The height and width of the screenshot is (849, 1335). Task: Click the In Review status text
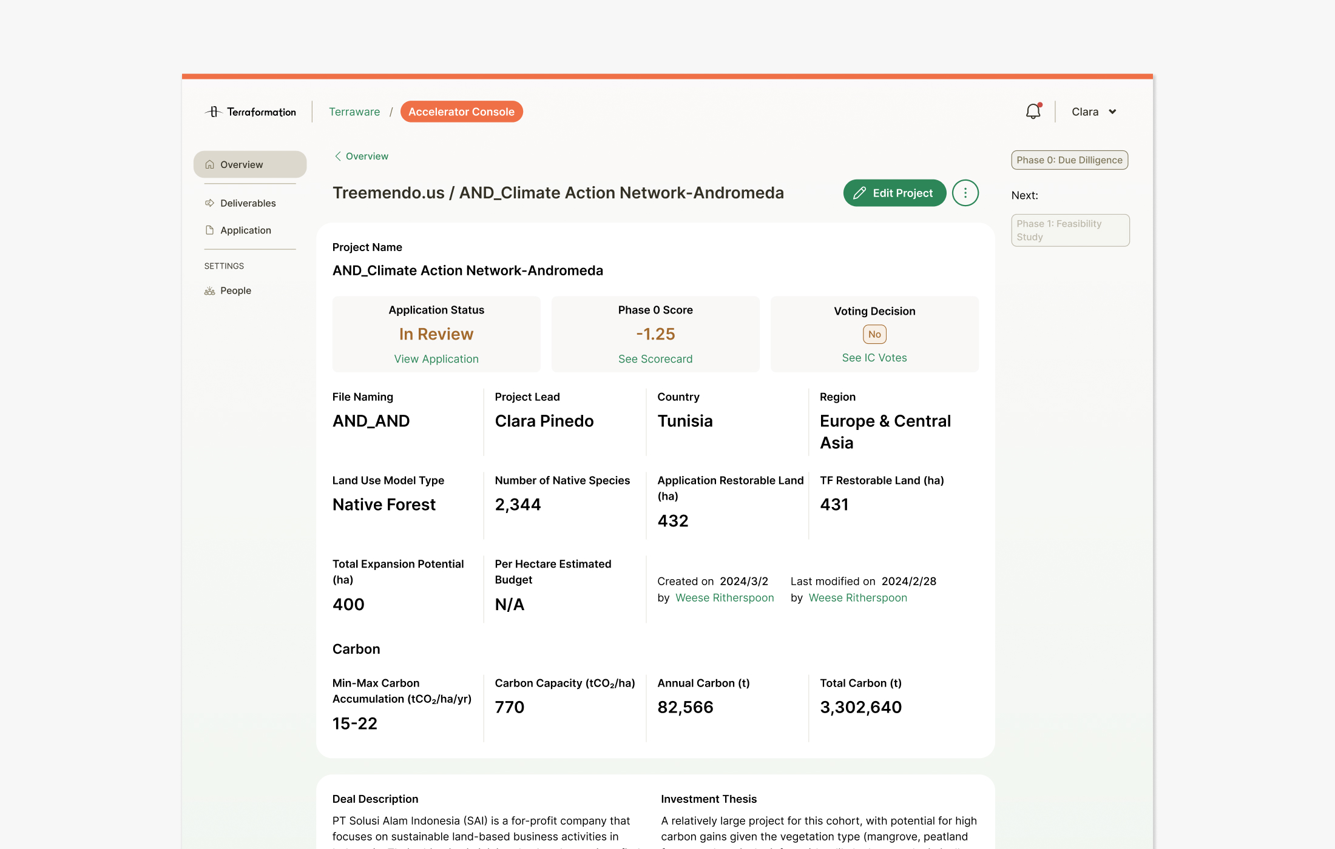coord(436,334)
